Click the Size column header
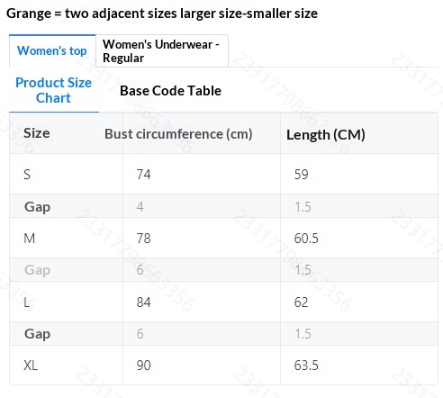The height and width of the screenshot is (398, 443). pyautogui.click(x=37, y=133)
